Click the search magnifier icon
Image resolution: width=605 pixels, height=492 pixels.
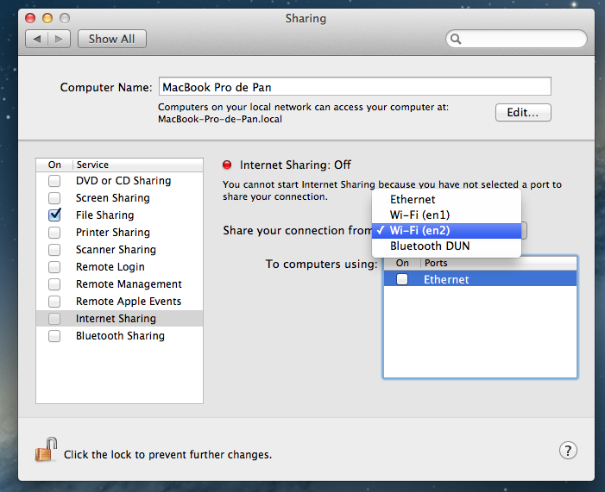point(457,40)
